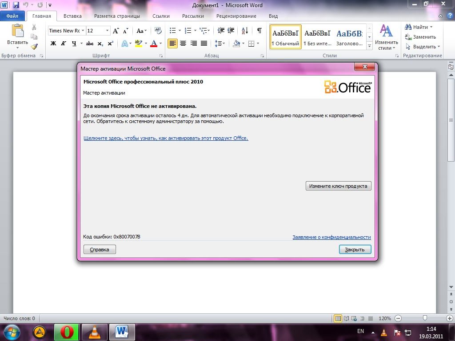Click the Text Effects glowing A icon

click(x=124, y=44)
